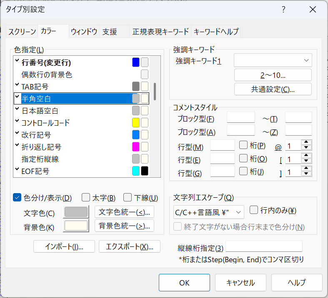
Task: Uncheck 色分け/表示(D) checkbox
Action: [x=17, y=198]
